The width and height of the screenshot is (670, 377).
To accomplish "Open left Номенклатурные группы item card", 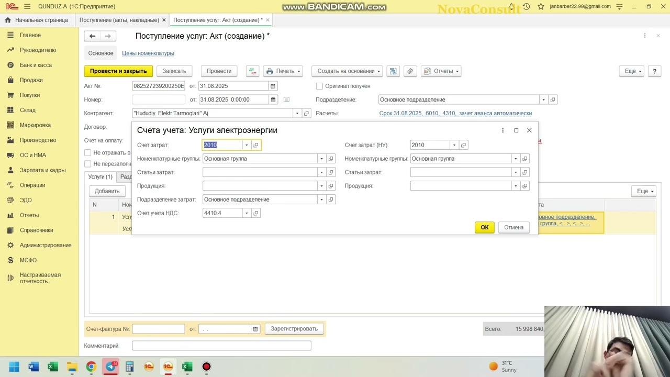I will (x=331, y=159).
